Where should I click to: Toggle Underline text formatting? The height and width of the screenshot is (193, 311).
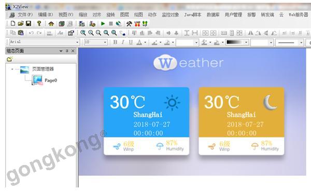[x=131, y=42]
